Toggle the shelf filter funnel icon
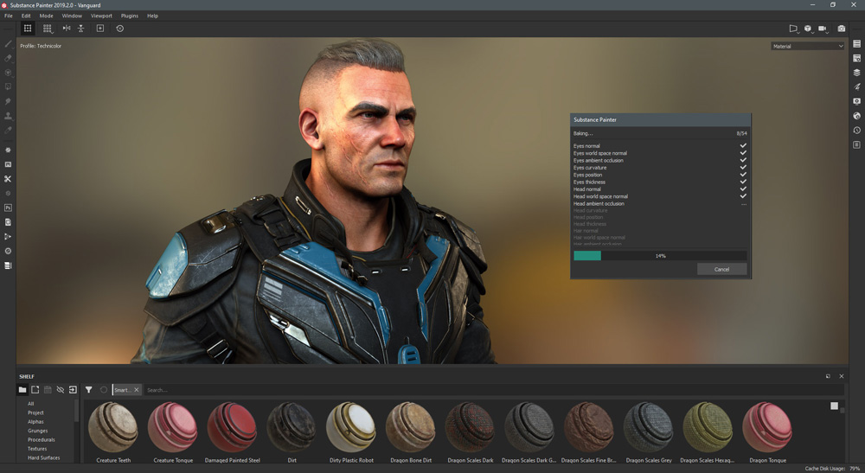This screenshot has height=473, width=865. (x=88, y=390)
